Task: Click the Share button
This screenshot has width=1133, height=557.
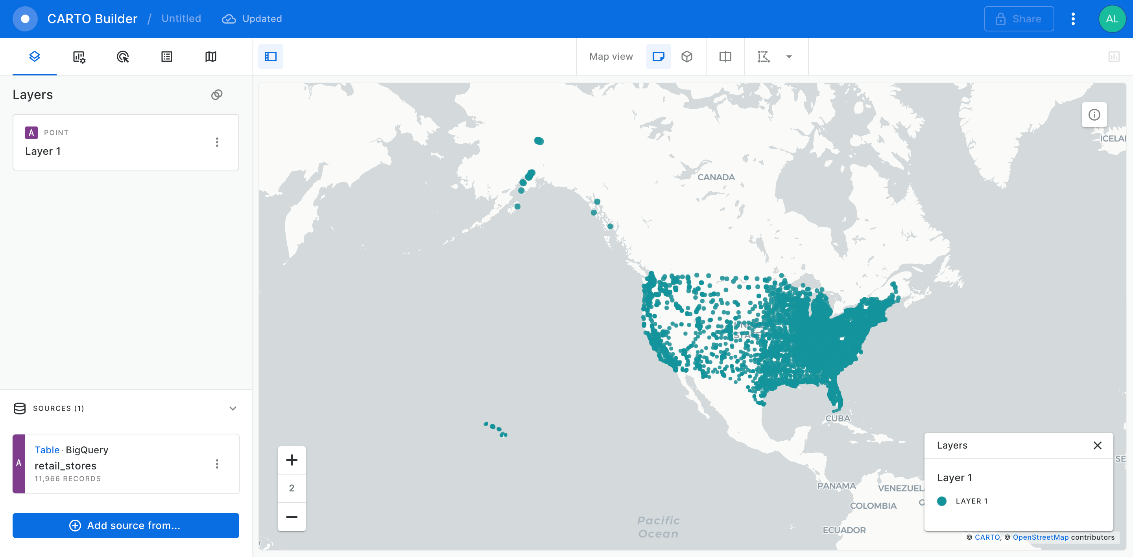Action: tap(1019, 19)
